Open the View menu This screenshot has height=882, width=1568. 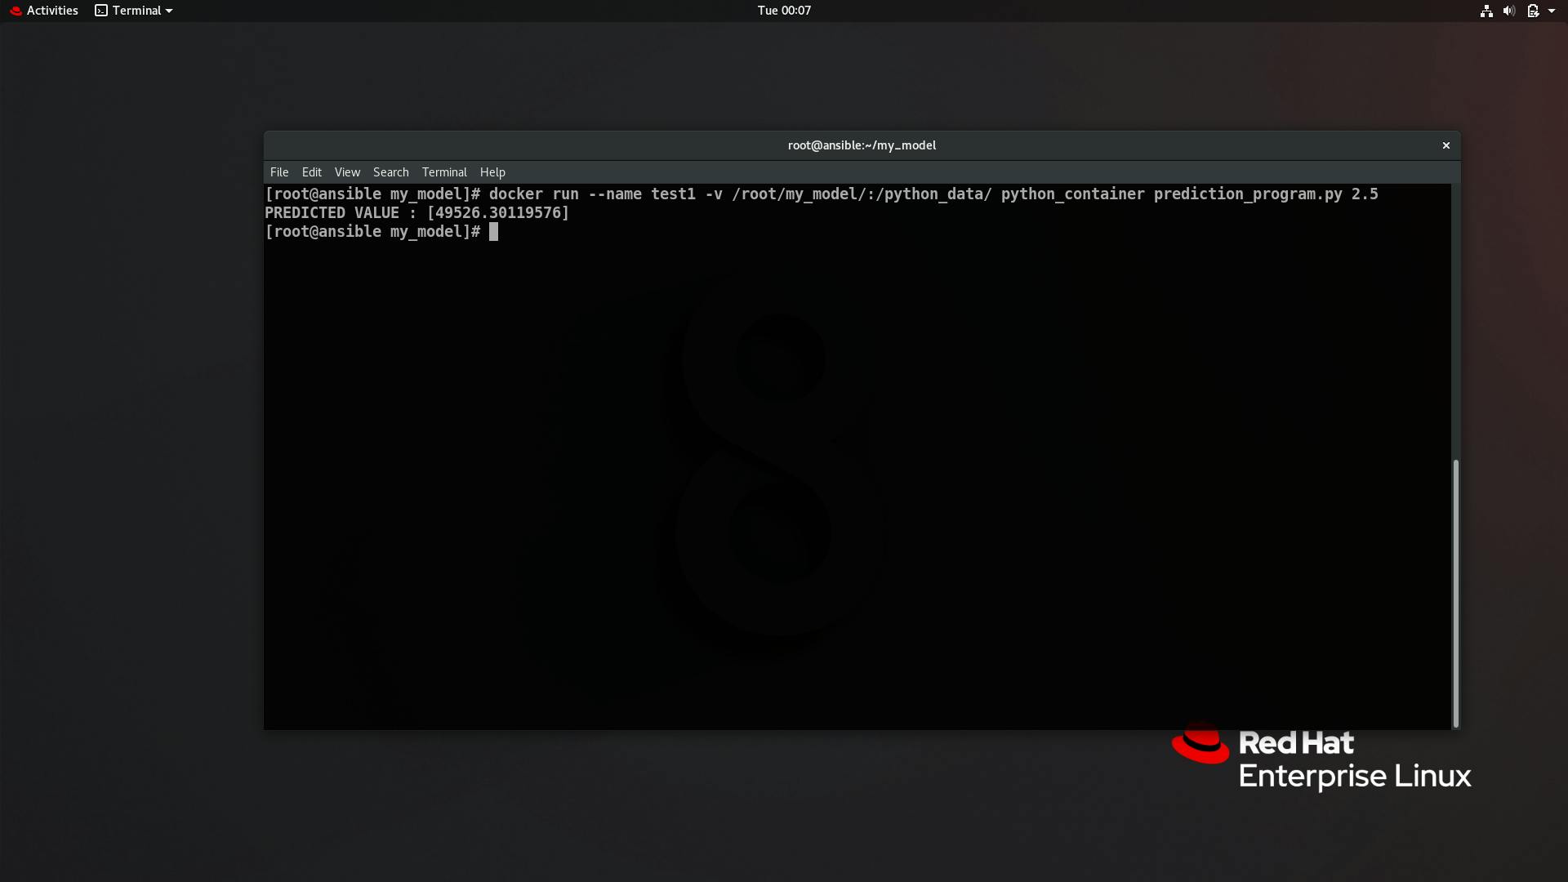click(347, 172)
